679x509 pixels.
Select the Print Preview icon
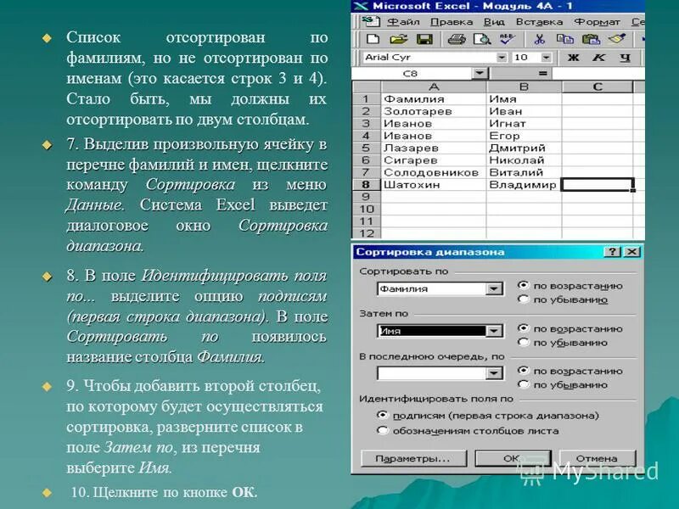click(x=480, y=39)
